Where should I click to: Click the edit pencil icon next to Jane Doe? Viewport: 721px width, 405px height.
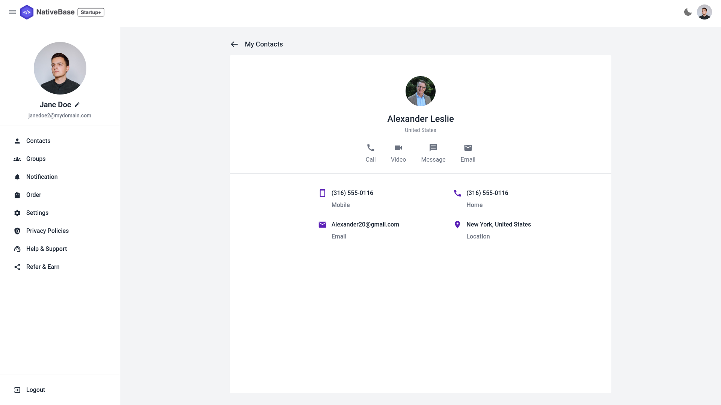[x=77, y=105]
